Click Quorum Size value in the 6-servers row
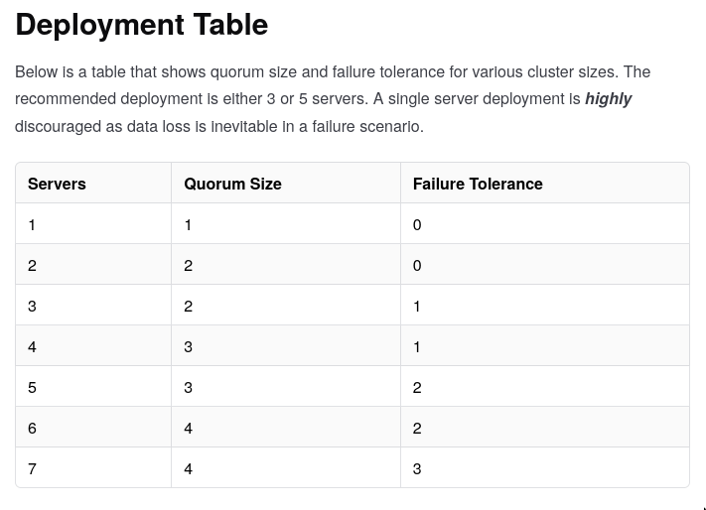Viewport: 706px width, 510px height. coord(188,428)
